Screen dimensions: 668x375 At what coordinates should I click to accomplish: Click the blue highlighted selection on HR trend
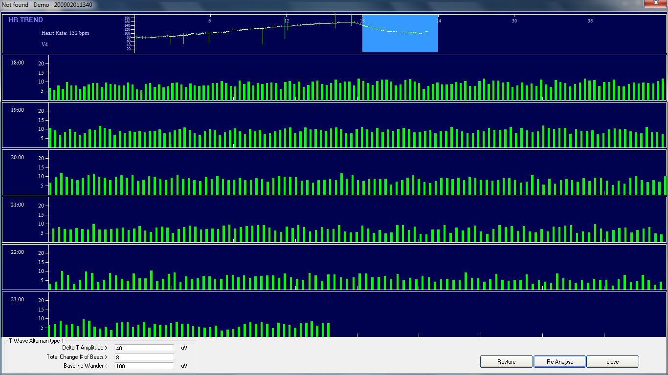click(400, 33)
